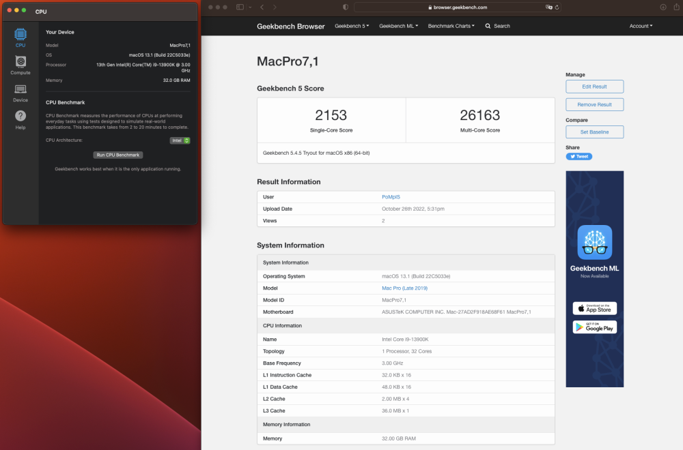Click the Set Baseline button

pyautogui.click(x=595, y=132)
